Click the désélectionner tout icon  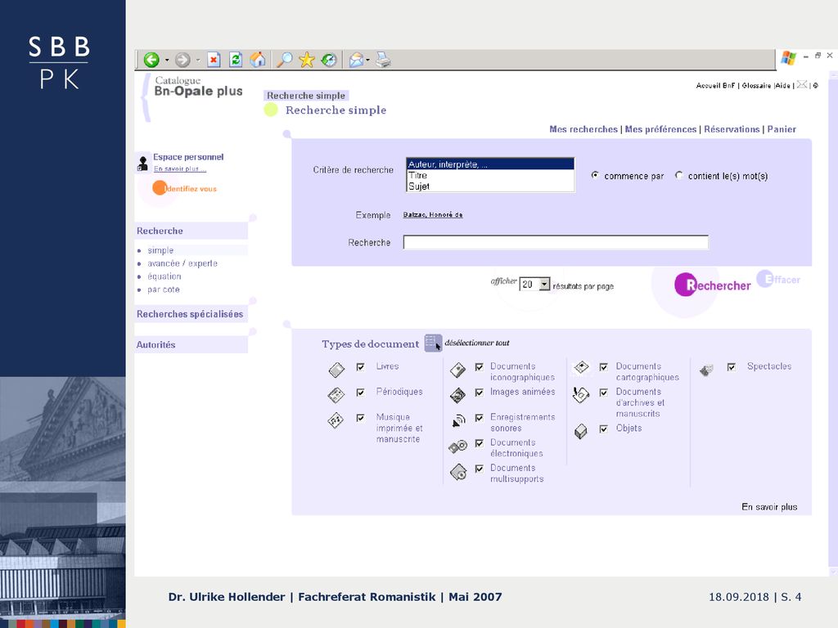point(434,343)
